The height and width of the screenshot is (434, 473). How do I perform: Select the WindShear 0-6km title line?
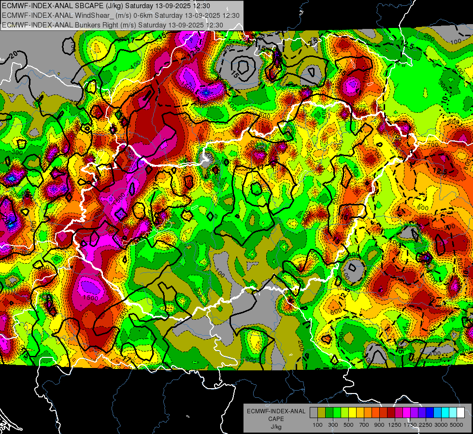coord(121,15)
